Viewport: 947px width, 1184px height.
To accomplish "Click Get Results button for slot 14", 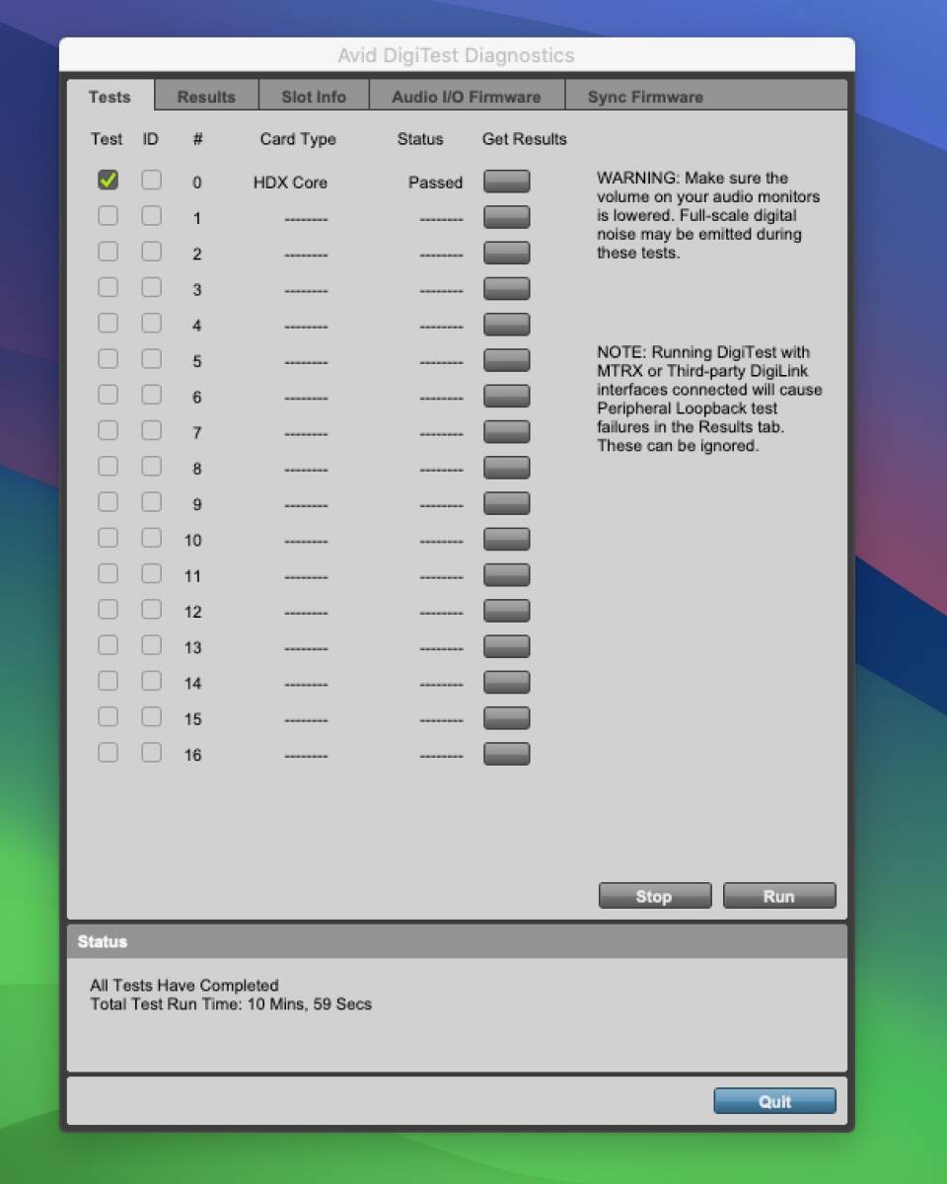I will [x=506, y=682].
